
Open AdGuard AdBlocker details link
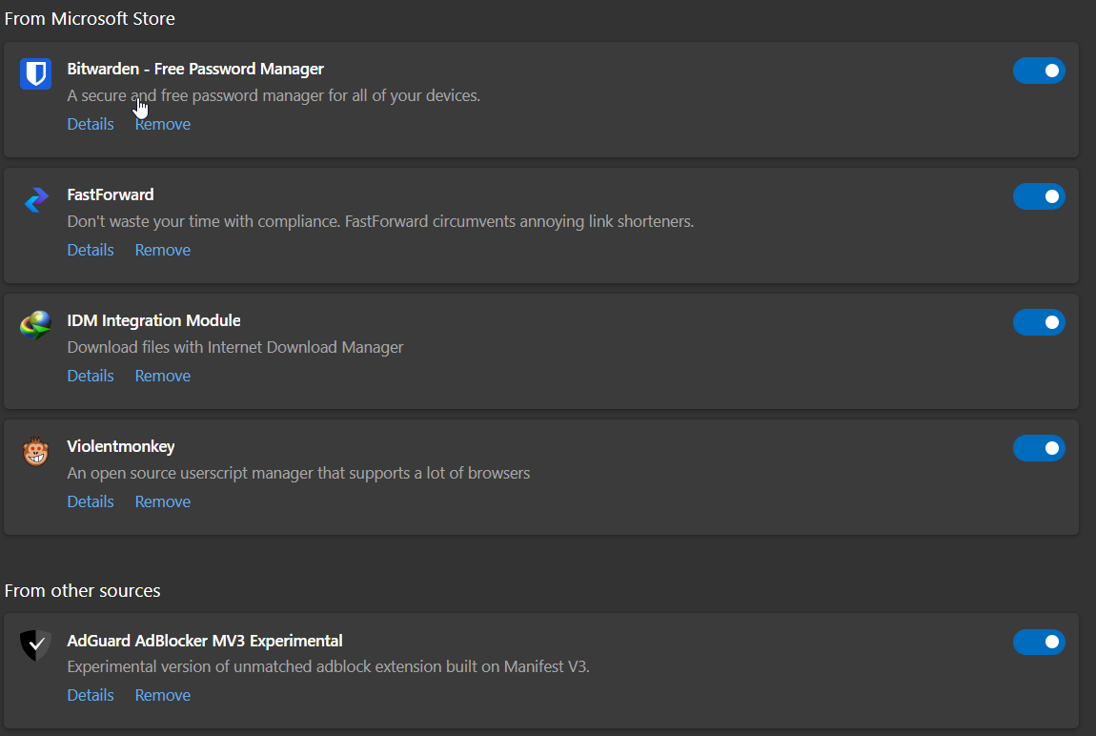coord(91,695)
